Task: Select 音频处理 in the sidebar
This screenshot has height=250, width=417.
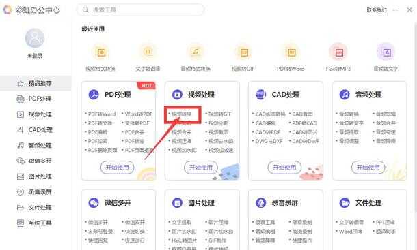Action: click(x=36, y=145)
